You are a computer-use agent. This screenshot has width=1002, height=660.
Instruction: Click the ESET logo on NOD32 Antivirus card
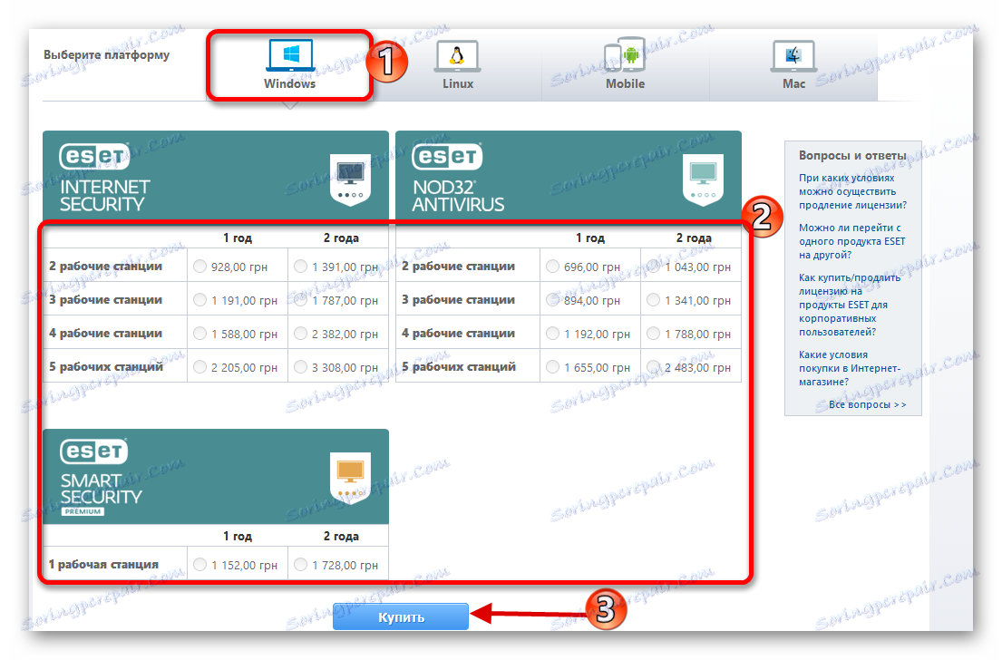[447, 157]
